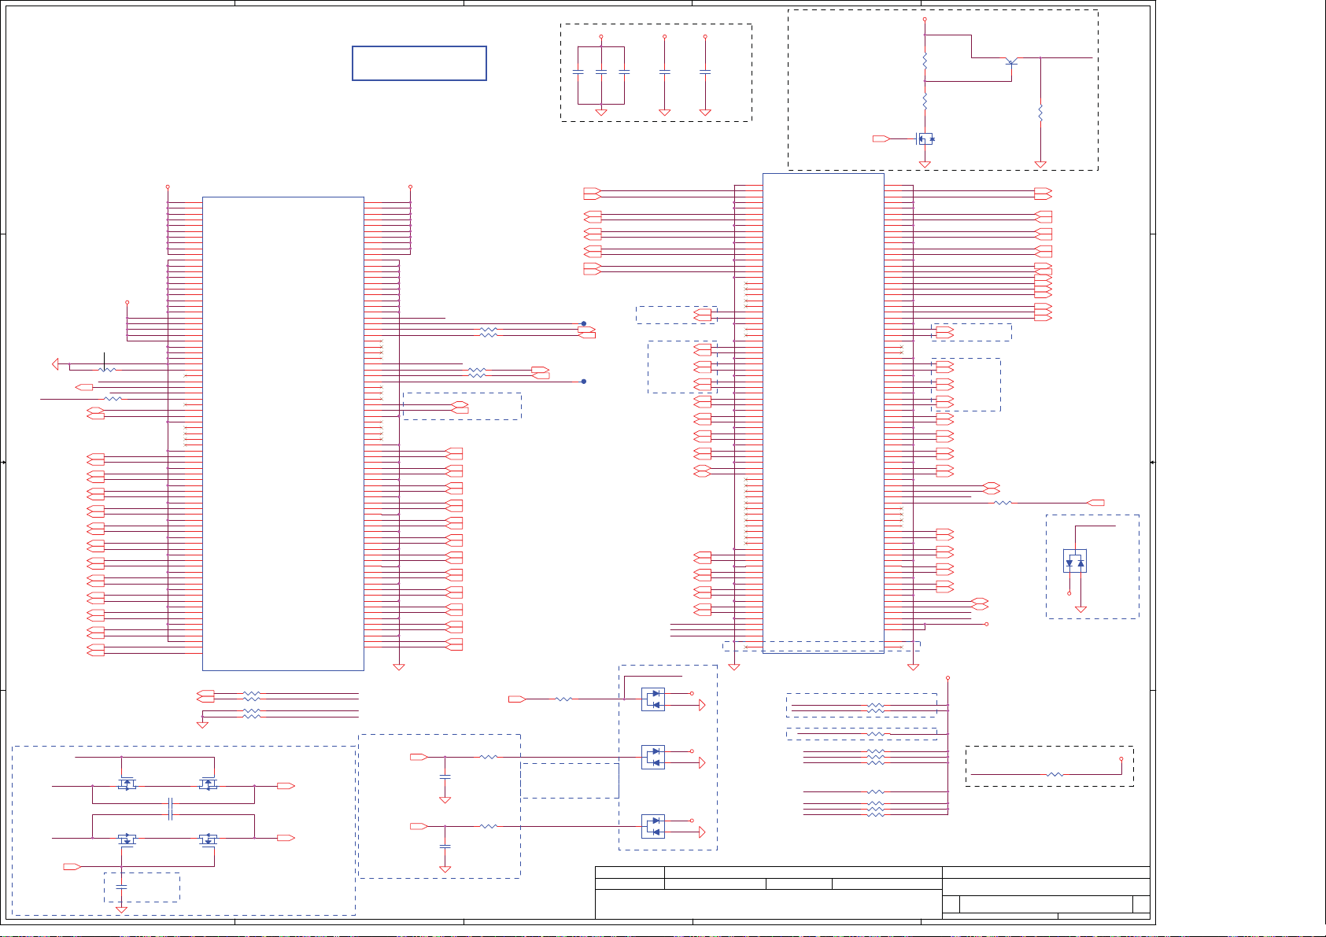Click middle dual-diode symbol in three-diode column
The width and height of the screenshot is (1326, 937).
pyautogui.click(x=653, y=757)
